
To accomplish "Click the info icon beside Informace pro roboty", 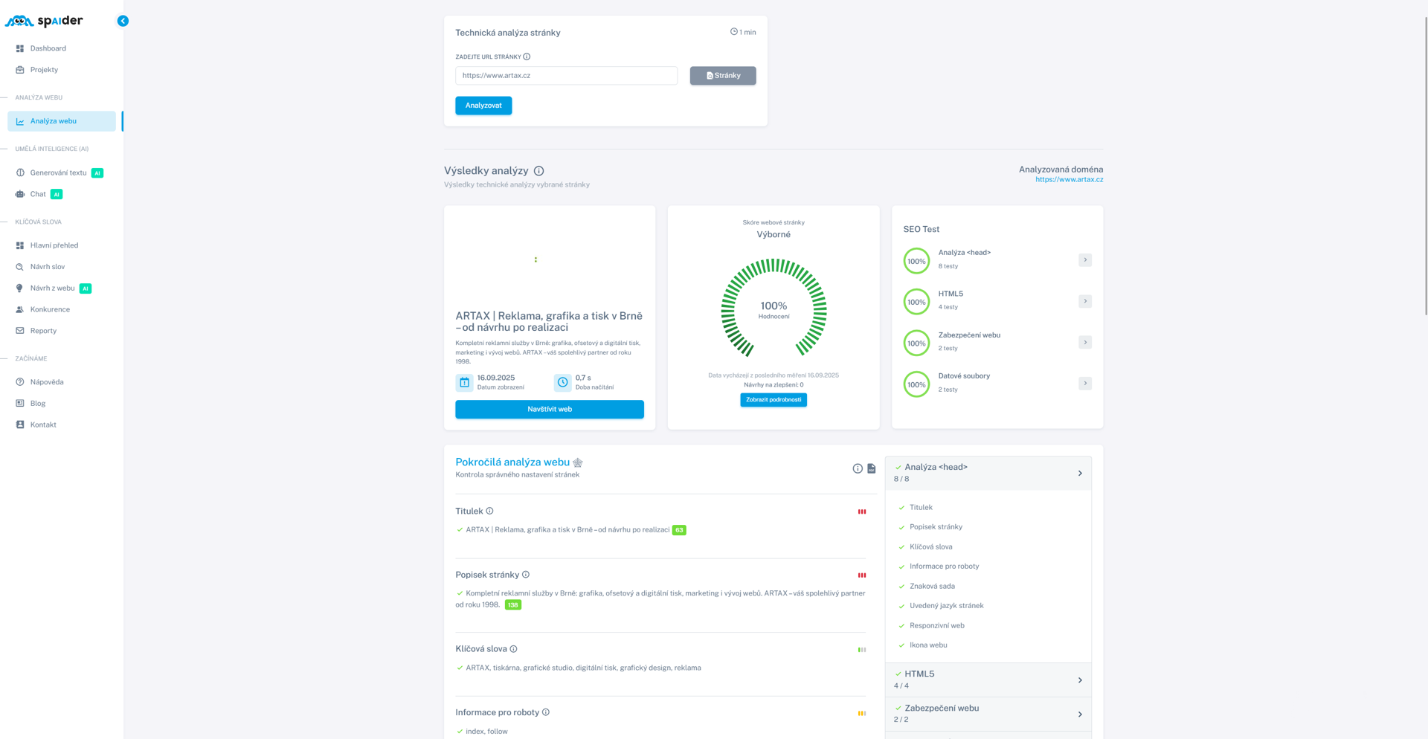I will (546, 712).
